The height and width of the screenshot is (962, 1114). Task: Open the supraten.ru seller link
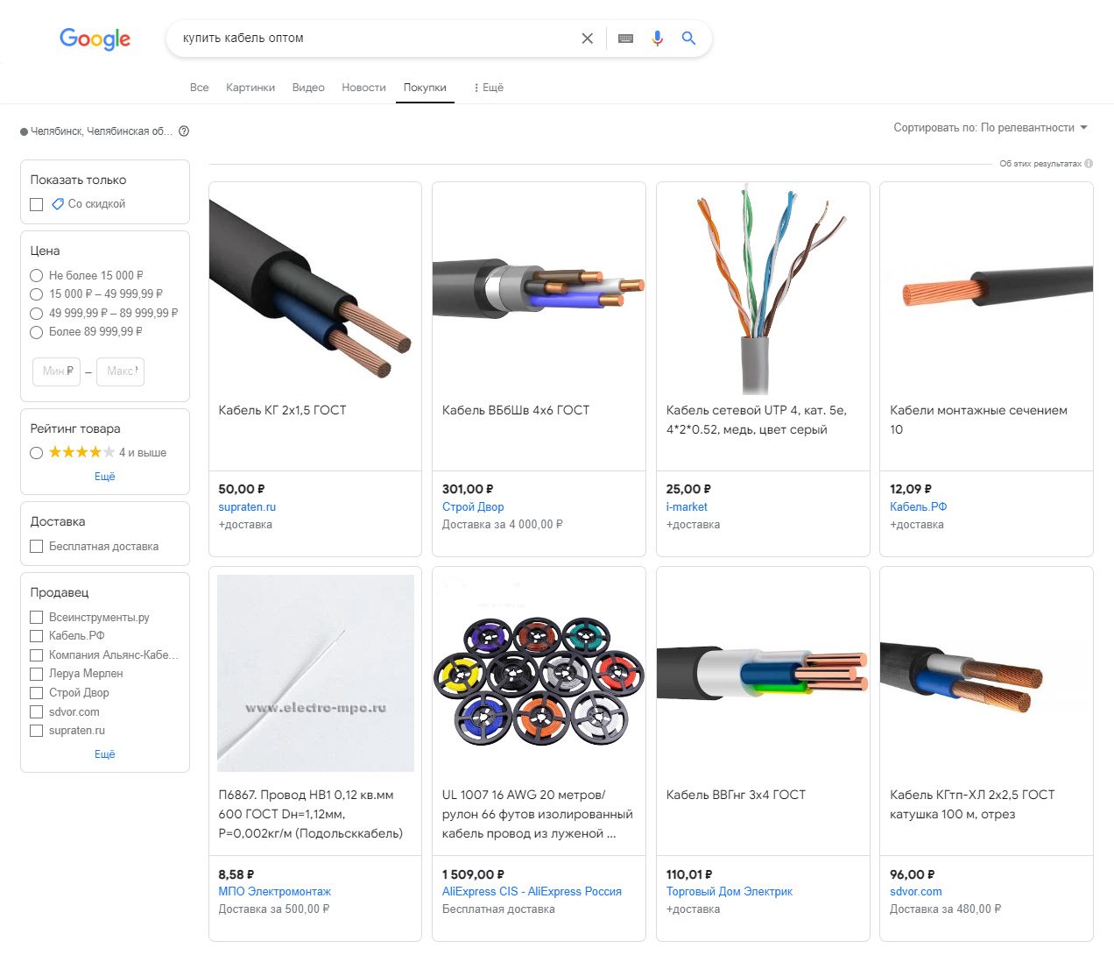(247, 507)
